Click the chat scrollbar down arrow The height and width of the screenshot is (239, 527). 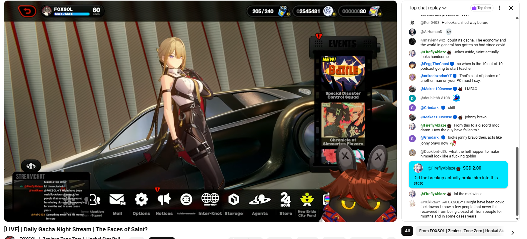tap(517, 219)
